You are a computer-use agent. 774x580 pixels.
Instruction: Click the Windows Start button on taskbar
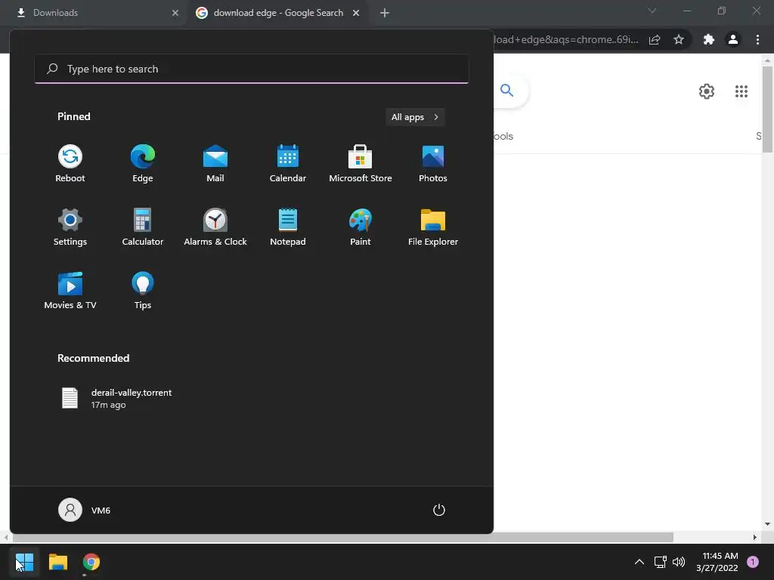pos(24,562)
